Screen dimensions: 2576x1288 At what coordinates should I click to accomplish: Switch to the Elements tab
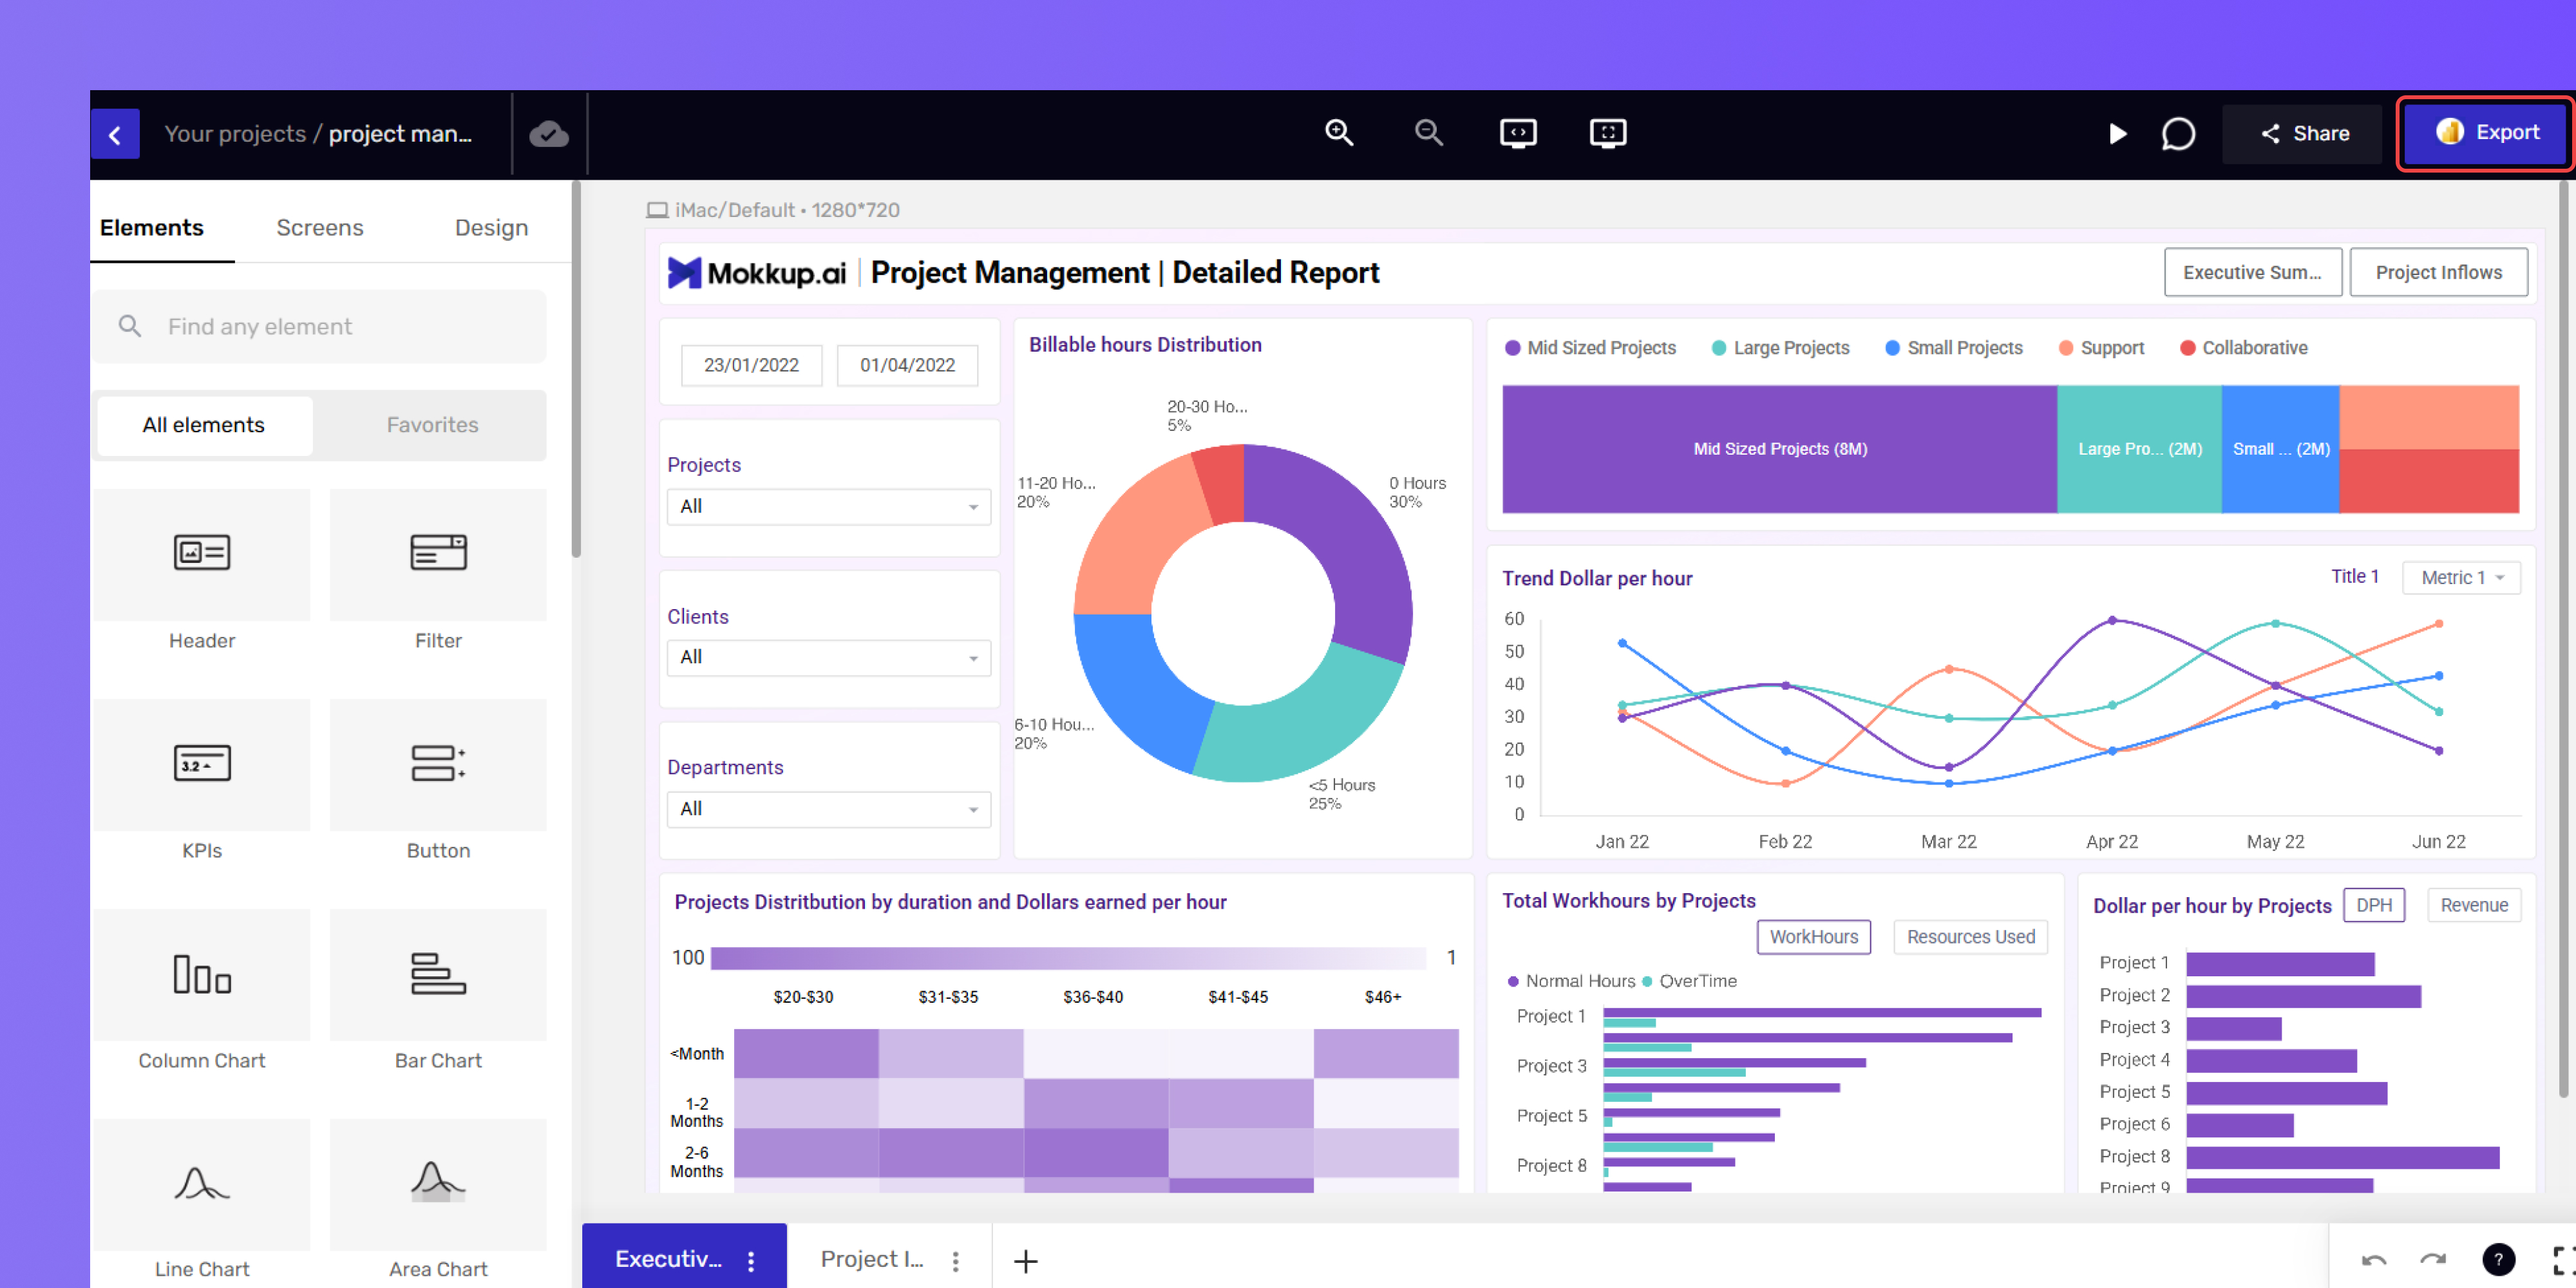151,228
